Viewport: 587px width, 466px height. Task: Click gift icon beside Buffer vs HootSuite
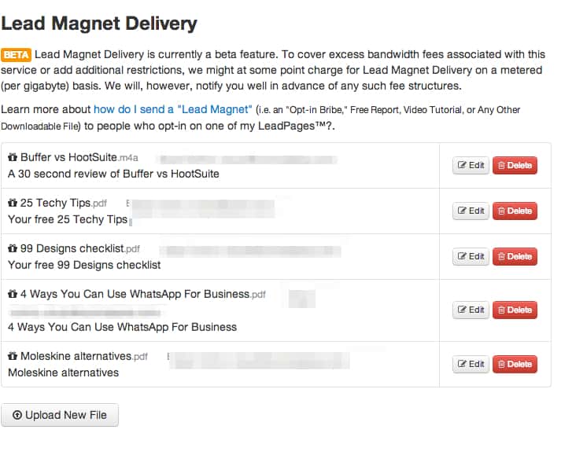[13, 158]
